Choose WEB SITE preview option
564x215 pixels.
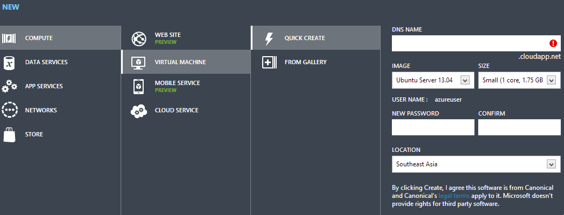coord(186,37)
